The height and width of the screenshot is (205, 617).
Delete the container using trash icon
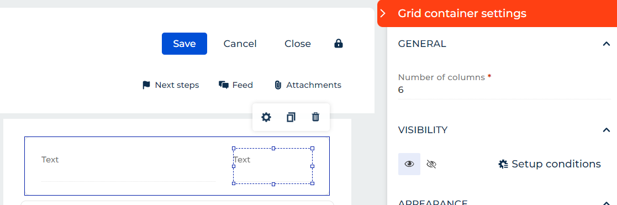315,117
